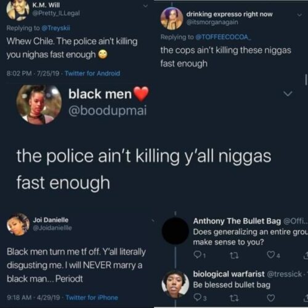Open the @boodupmai profile avatar
The height and width of the screenshot is (308, 308).
tap(39, 105)
